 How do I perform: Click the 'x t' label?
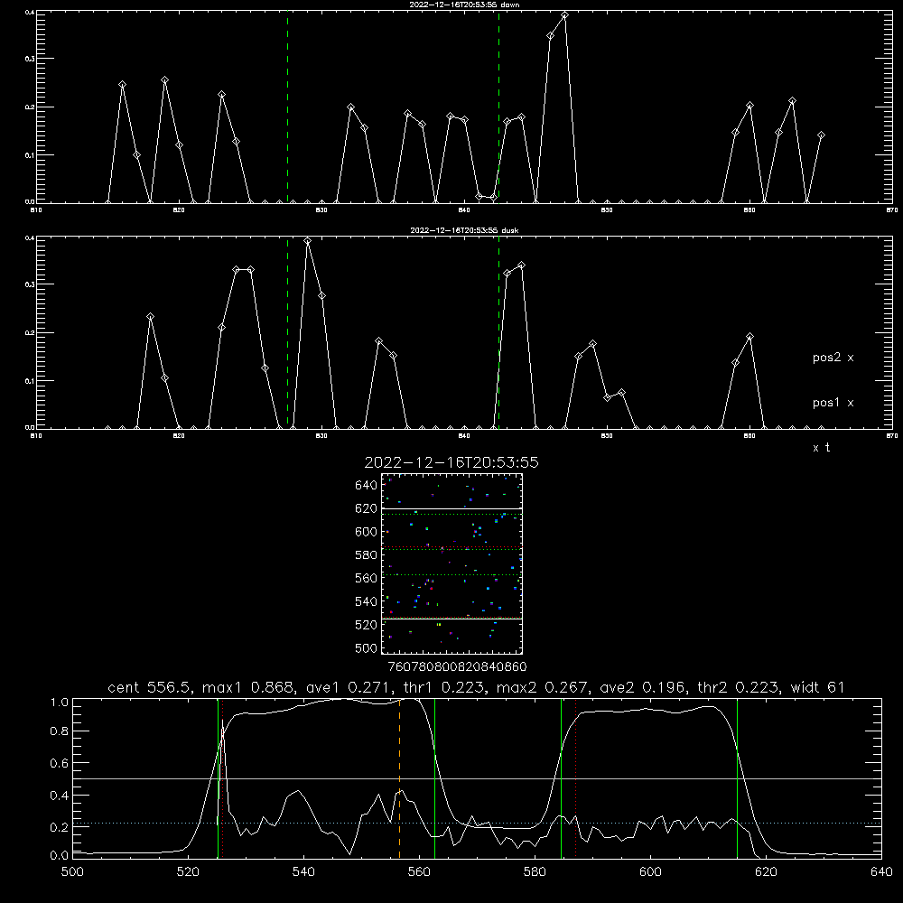[x=821, y=448]
